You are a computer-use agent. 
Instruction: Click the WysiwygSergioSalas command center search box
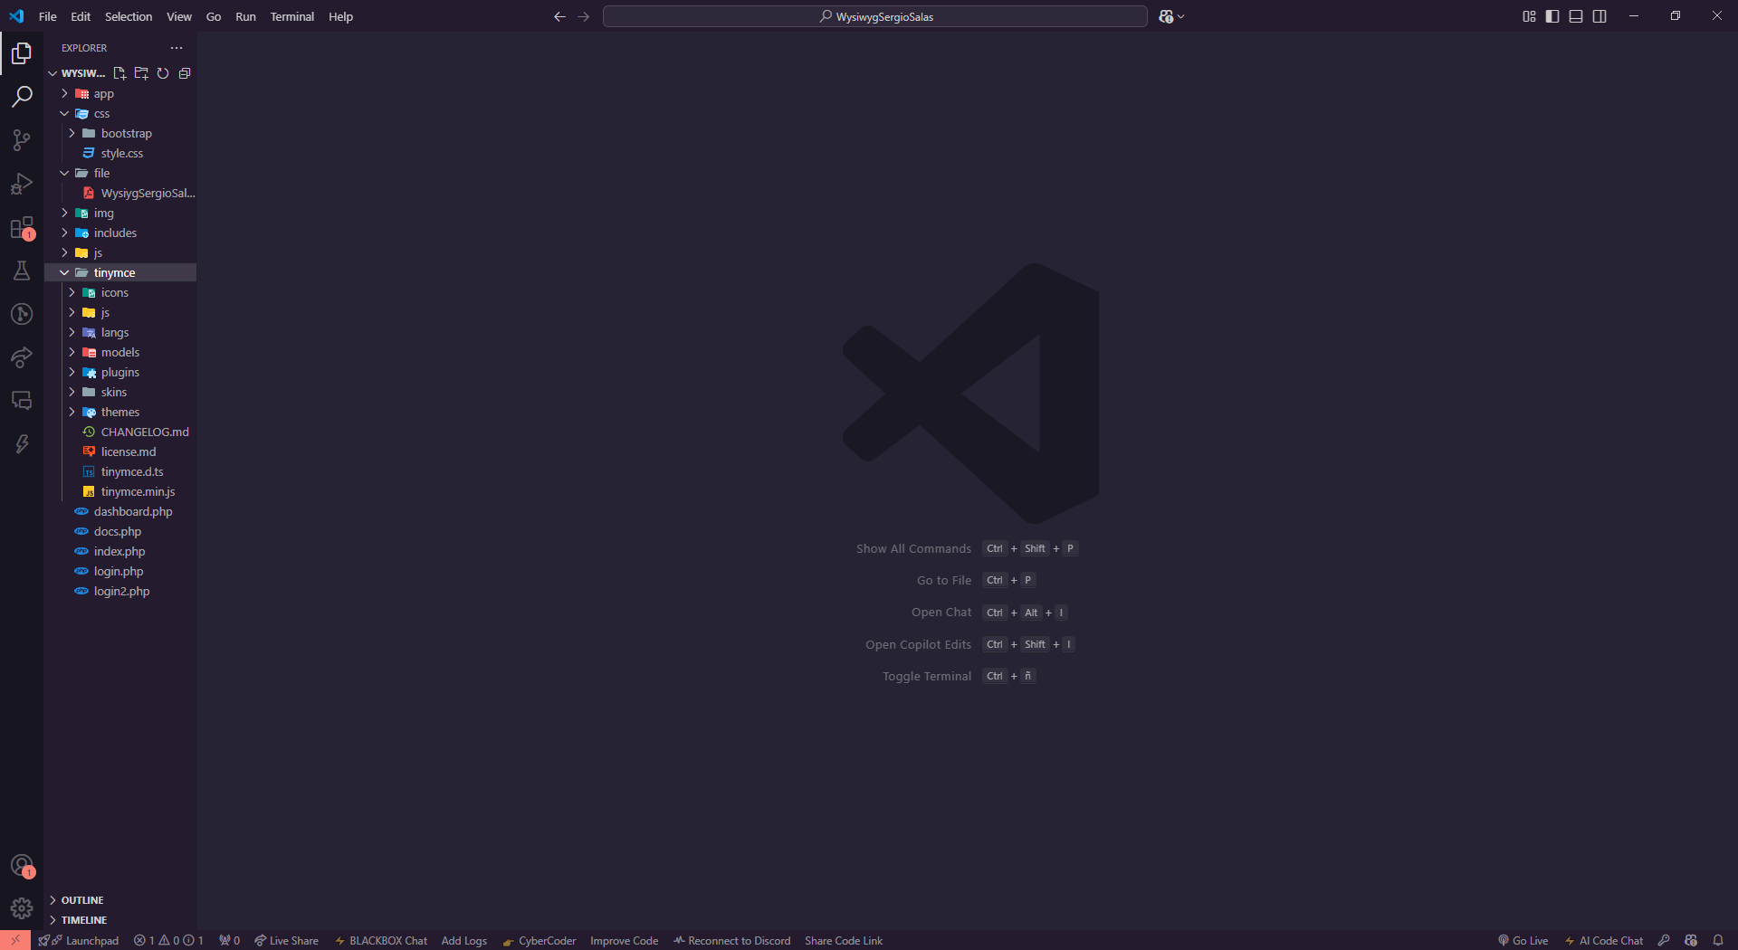coord(875,16)
